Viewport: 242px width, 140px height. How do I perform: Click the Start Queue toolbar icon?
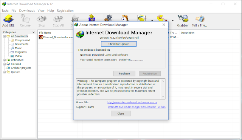pos(142,18)
